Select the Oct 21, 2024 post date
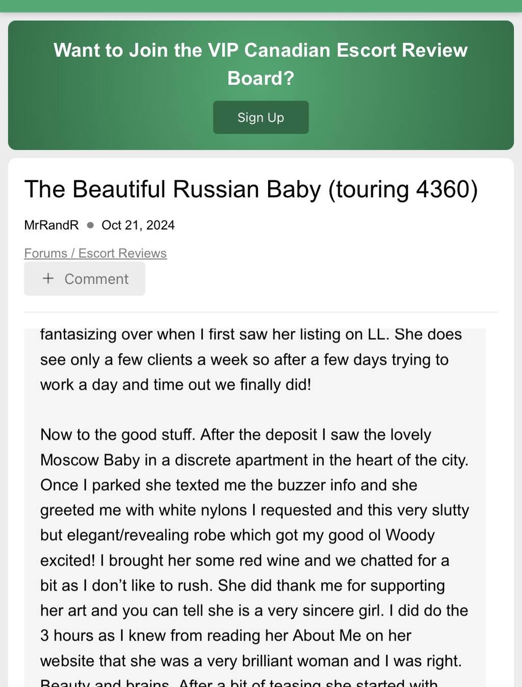Screen dimensions: 522x687 pos(138,225)
